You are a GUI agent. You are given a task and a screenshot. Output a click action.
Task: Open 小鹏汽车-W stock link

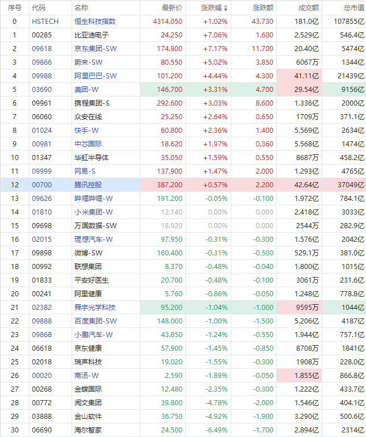tap(94, 335)
